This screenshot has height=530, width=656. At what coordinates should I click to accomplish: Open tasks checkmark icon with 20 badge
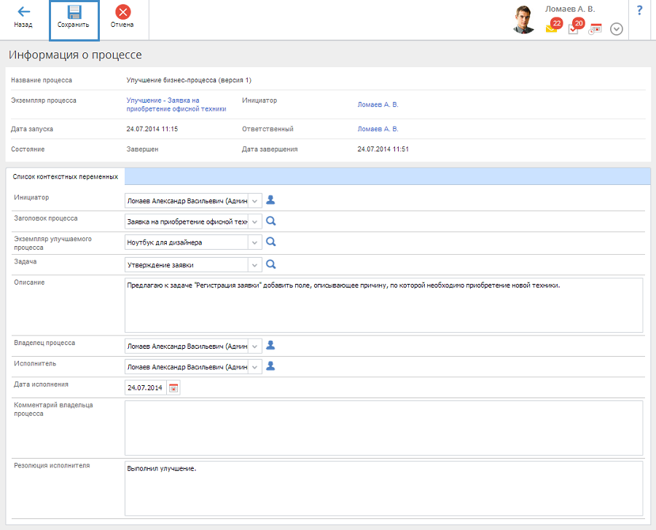coord(574,28)
